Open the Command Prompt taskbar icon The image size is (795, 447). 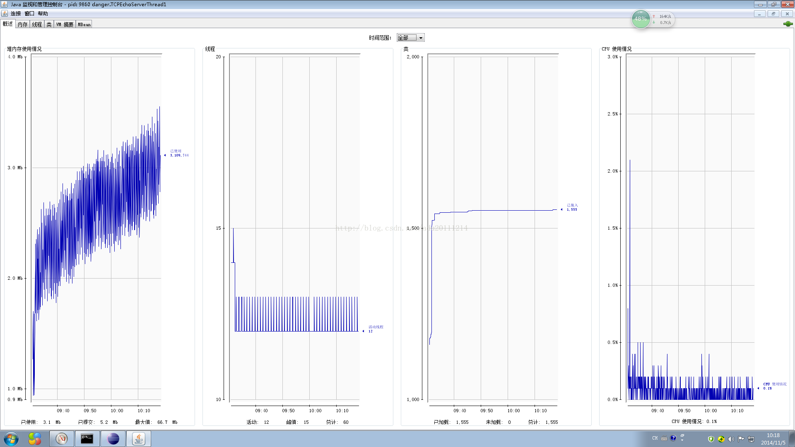click(87, 438)
